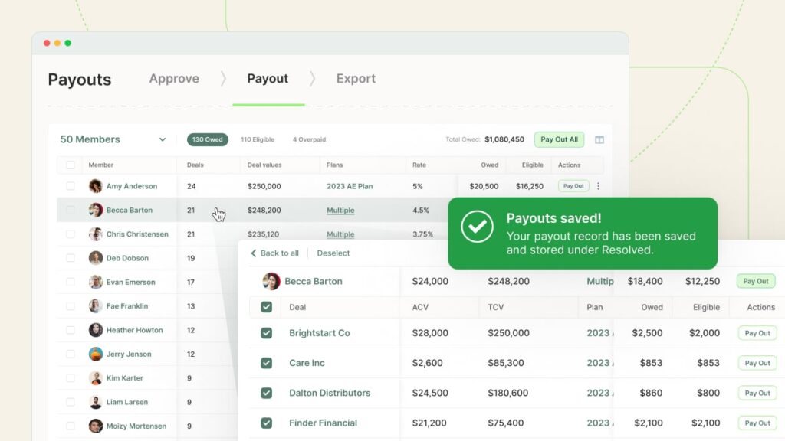
Task: Uncheck the Dalton Distributors deal checkbox
Action: (x=266, y=393)
